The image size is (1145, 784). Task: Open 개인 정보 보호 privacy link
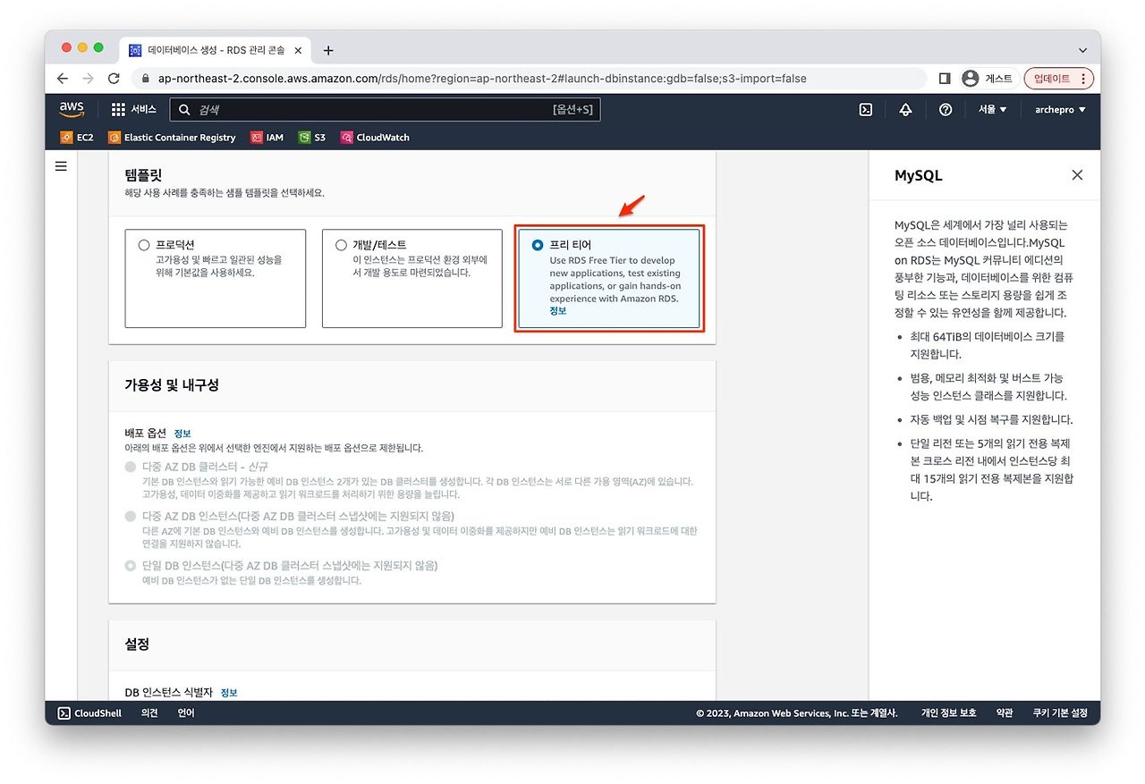tap(949, 713)
